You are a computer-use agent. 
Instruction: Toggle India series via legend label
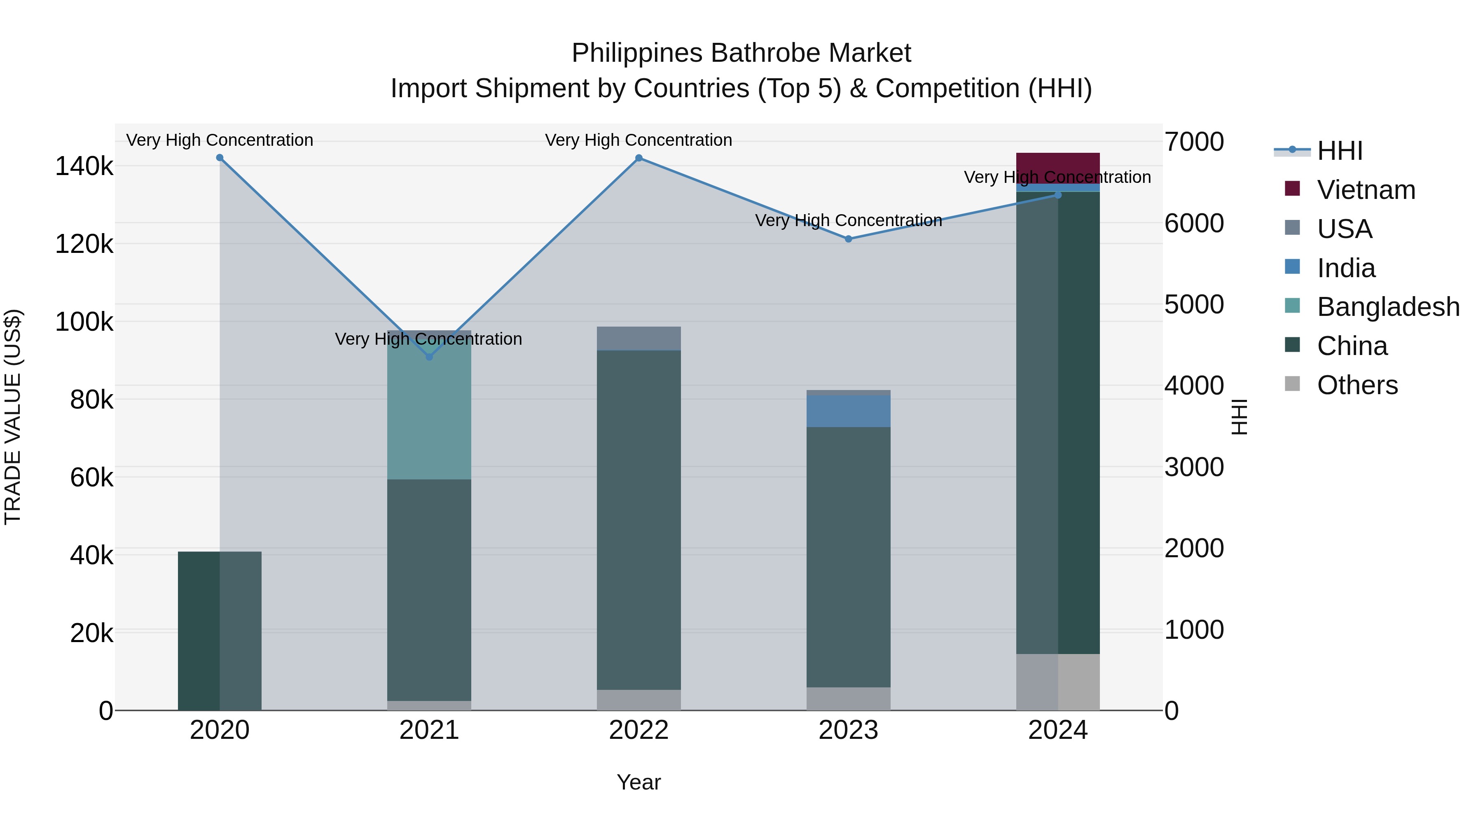coord(1347,268)
